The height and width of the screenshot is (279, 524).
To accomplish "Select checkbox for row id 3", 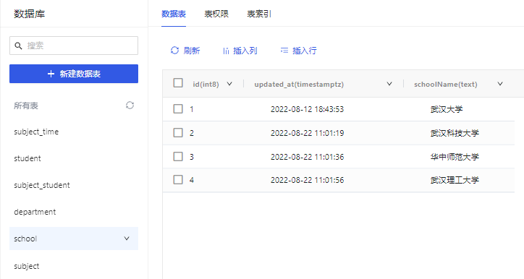I will pyautogui.click(x=178, y=156).
